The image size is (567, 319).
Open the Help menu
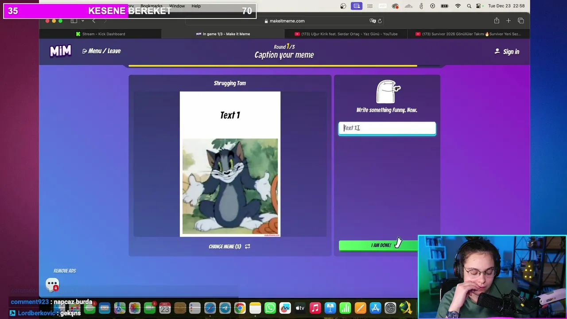tap(196, 6)
